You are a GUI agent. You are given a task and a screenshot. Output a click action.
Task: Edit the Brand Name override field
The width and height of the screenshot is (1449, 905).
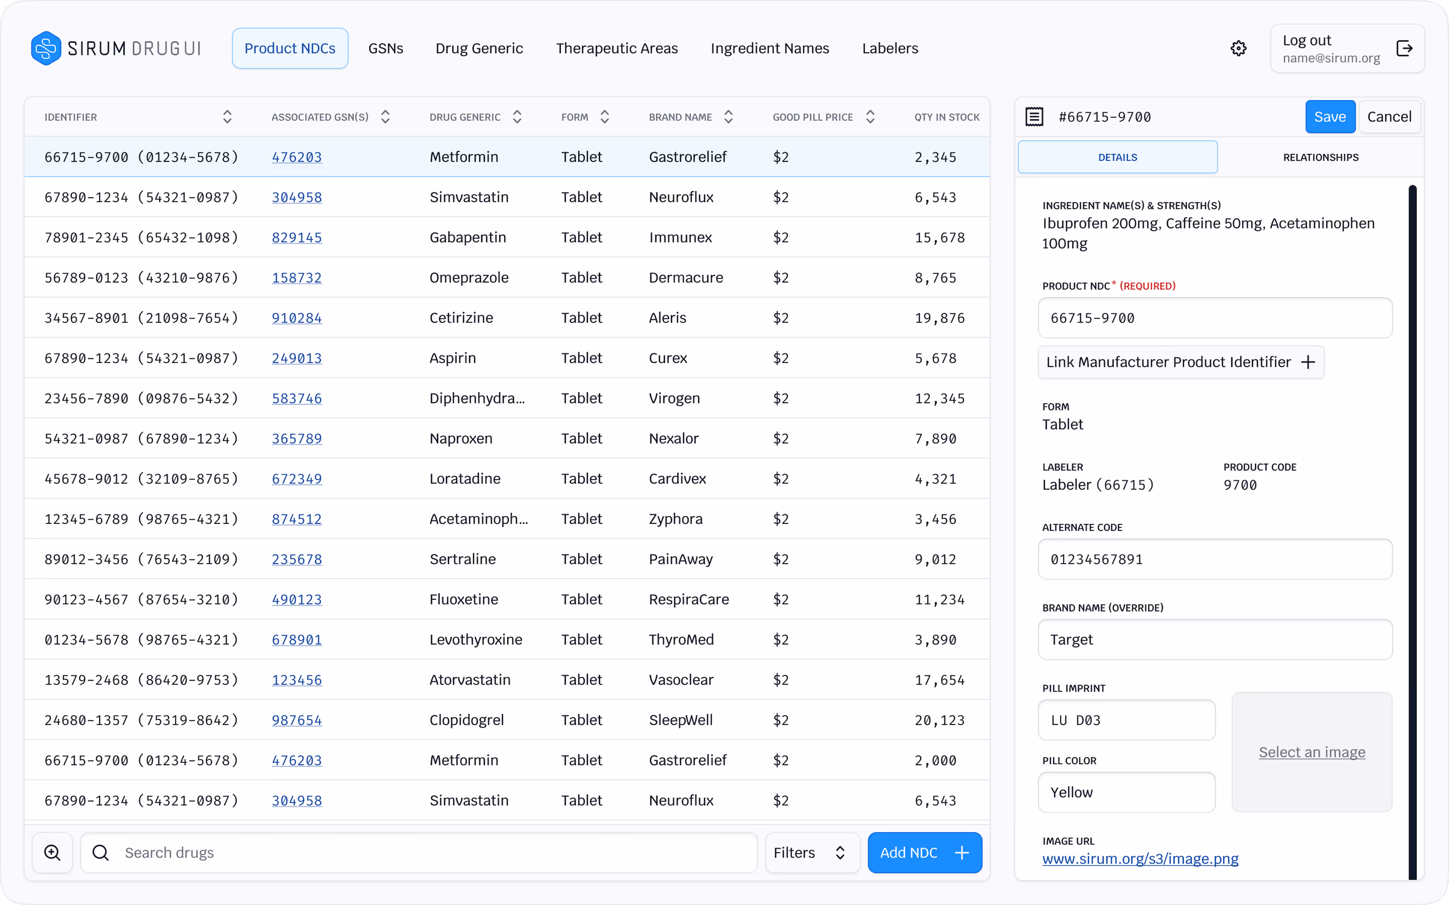click(x=1215, y=639)
